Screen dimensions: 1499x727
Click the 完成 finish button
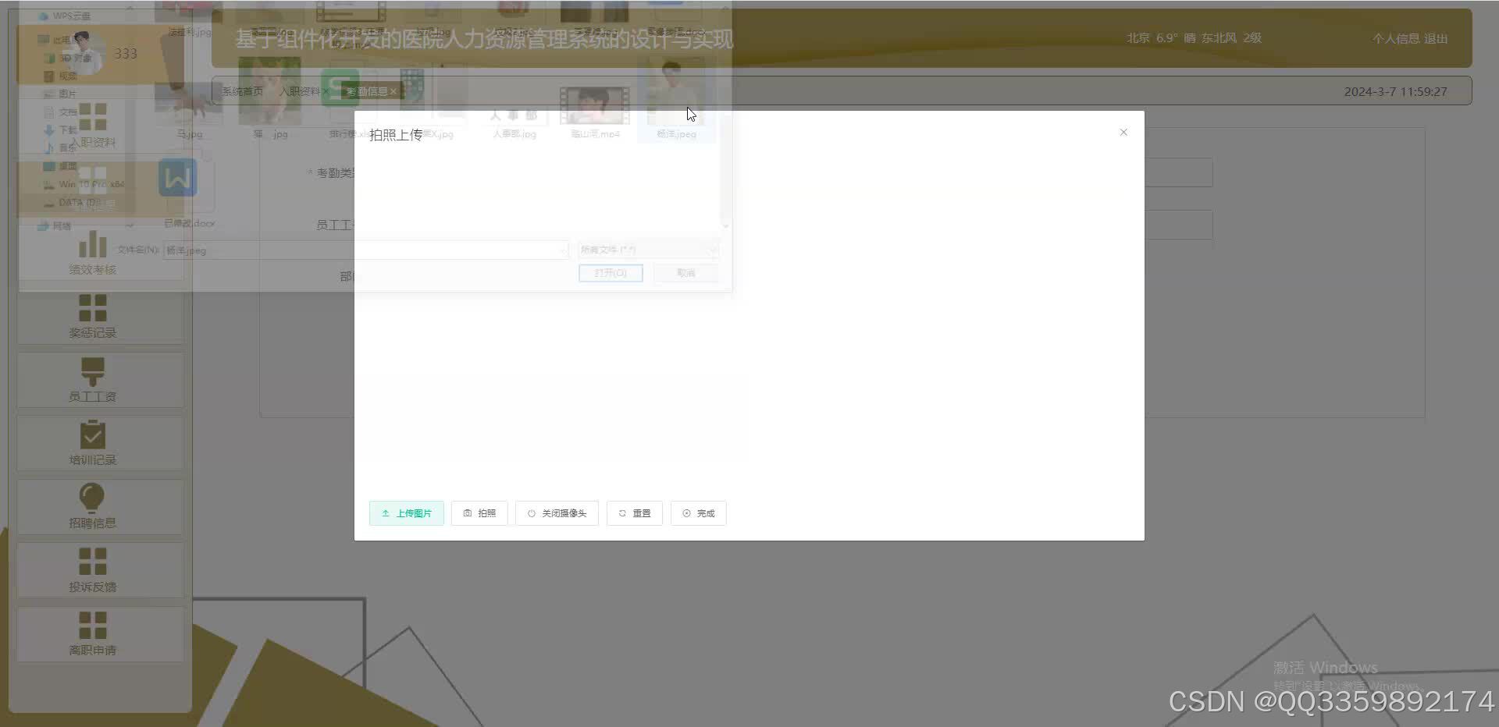click(699, 513)
